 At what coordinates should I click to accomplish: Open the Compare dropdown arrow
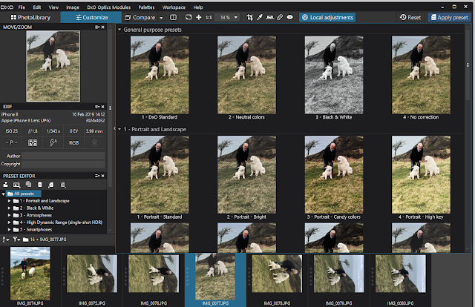[x=161, y=16]
